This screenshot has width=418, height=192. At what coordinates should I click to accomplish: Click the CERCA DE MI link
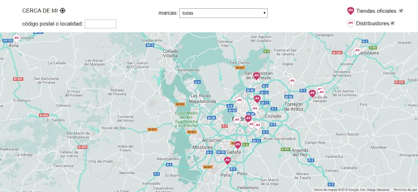40,11
